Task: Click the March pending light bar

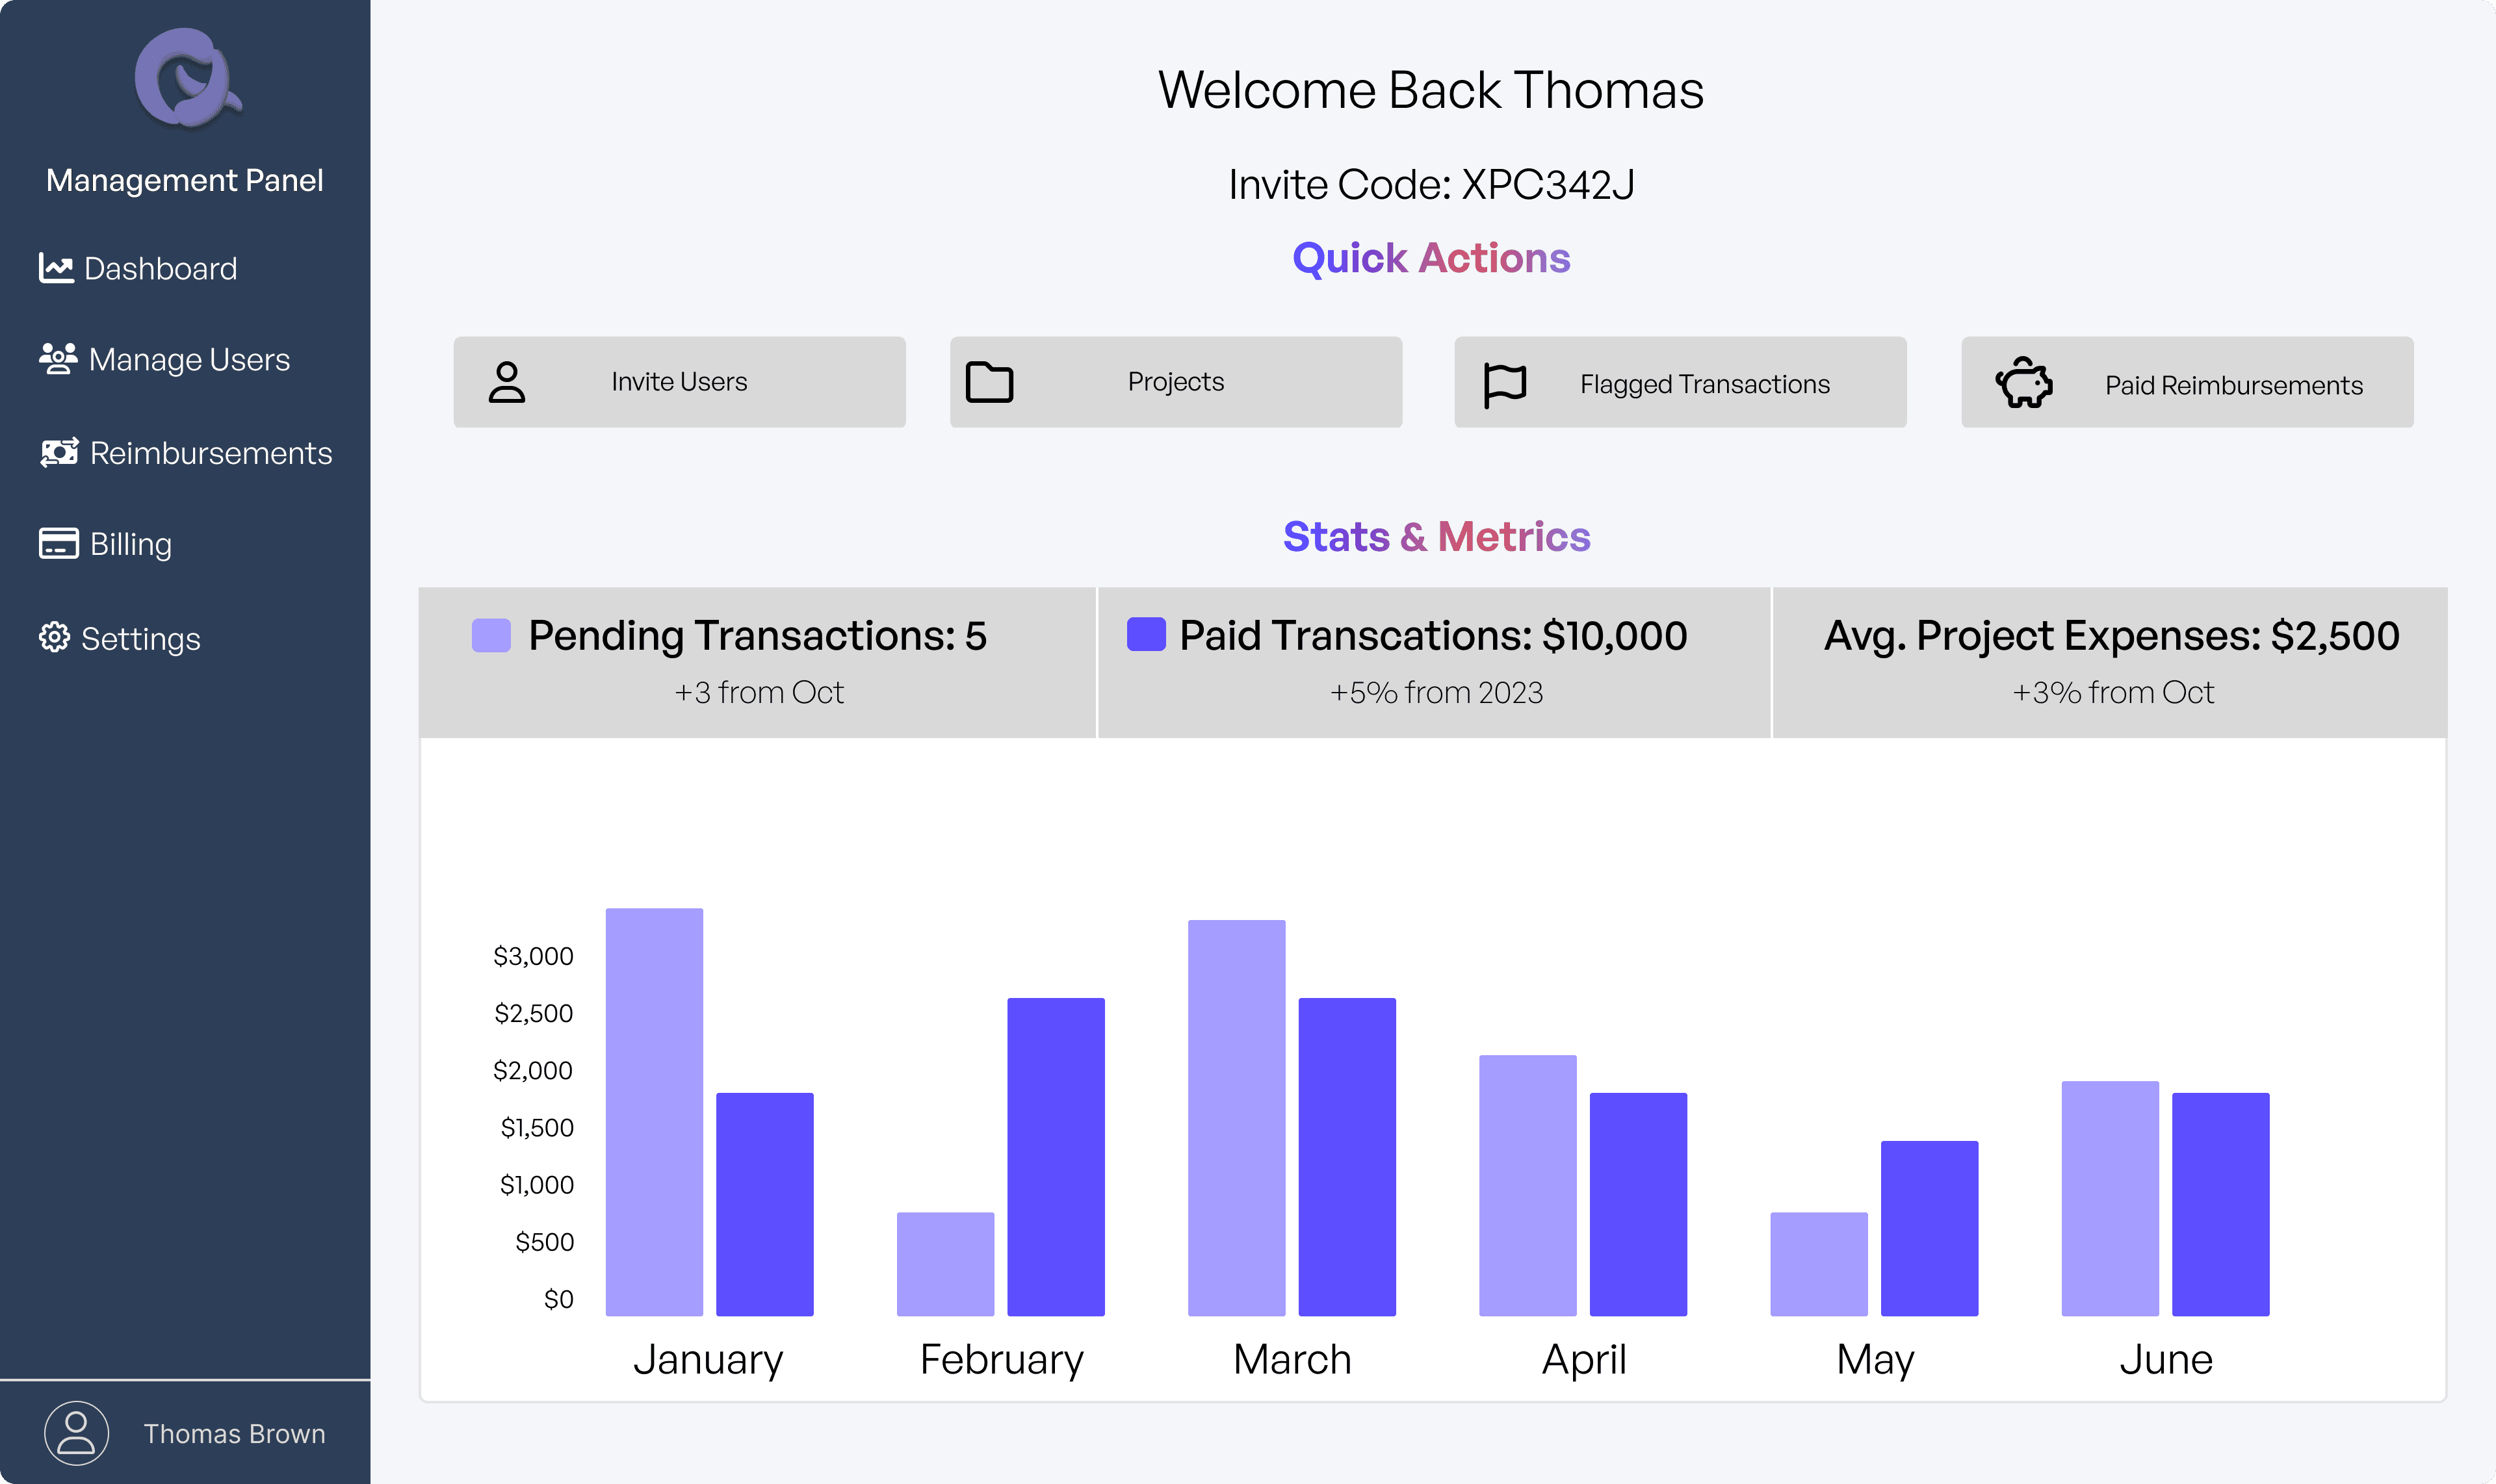Action: pyautogui.click(x=1236, y=1118)
